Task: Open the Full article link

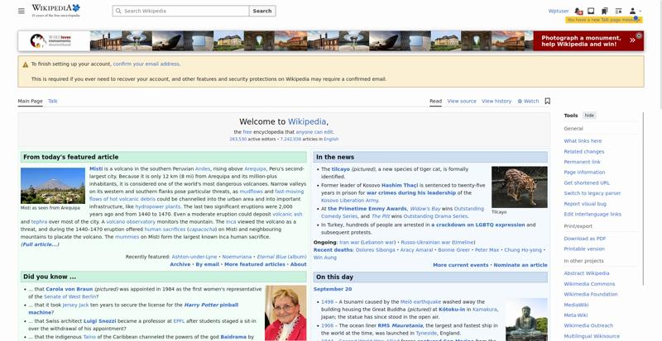Action: click(40, 244)
